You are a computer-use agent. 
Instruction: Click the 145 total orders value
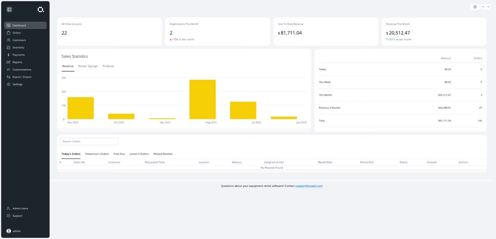[480, 121]
